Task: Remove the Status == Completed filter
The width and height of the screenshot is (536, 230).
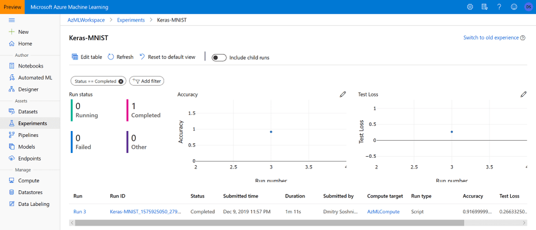Action: 121,81
